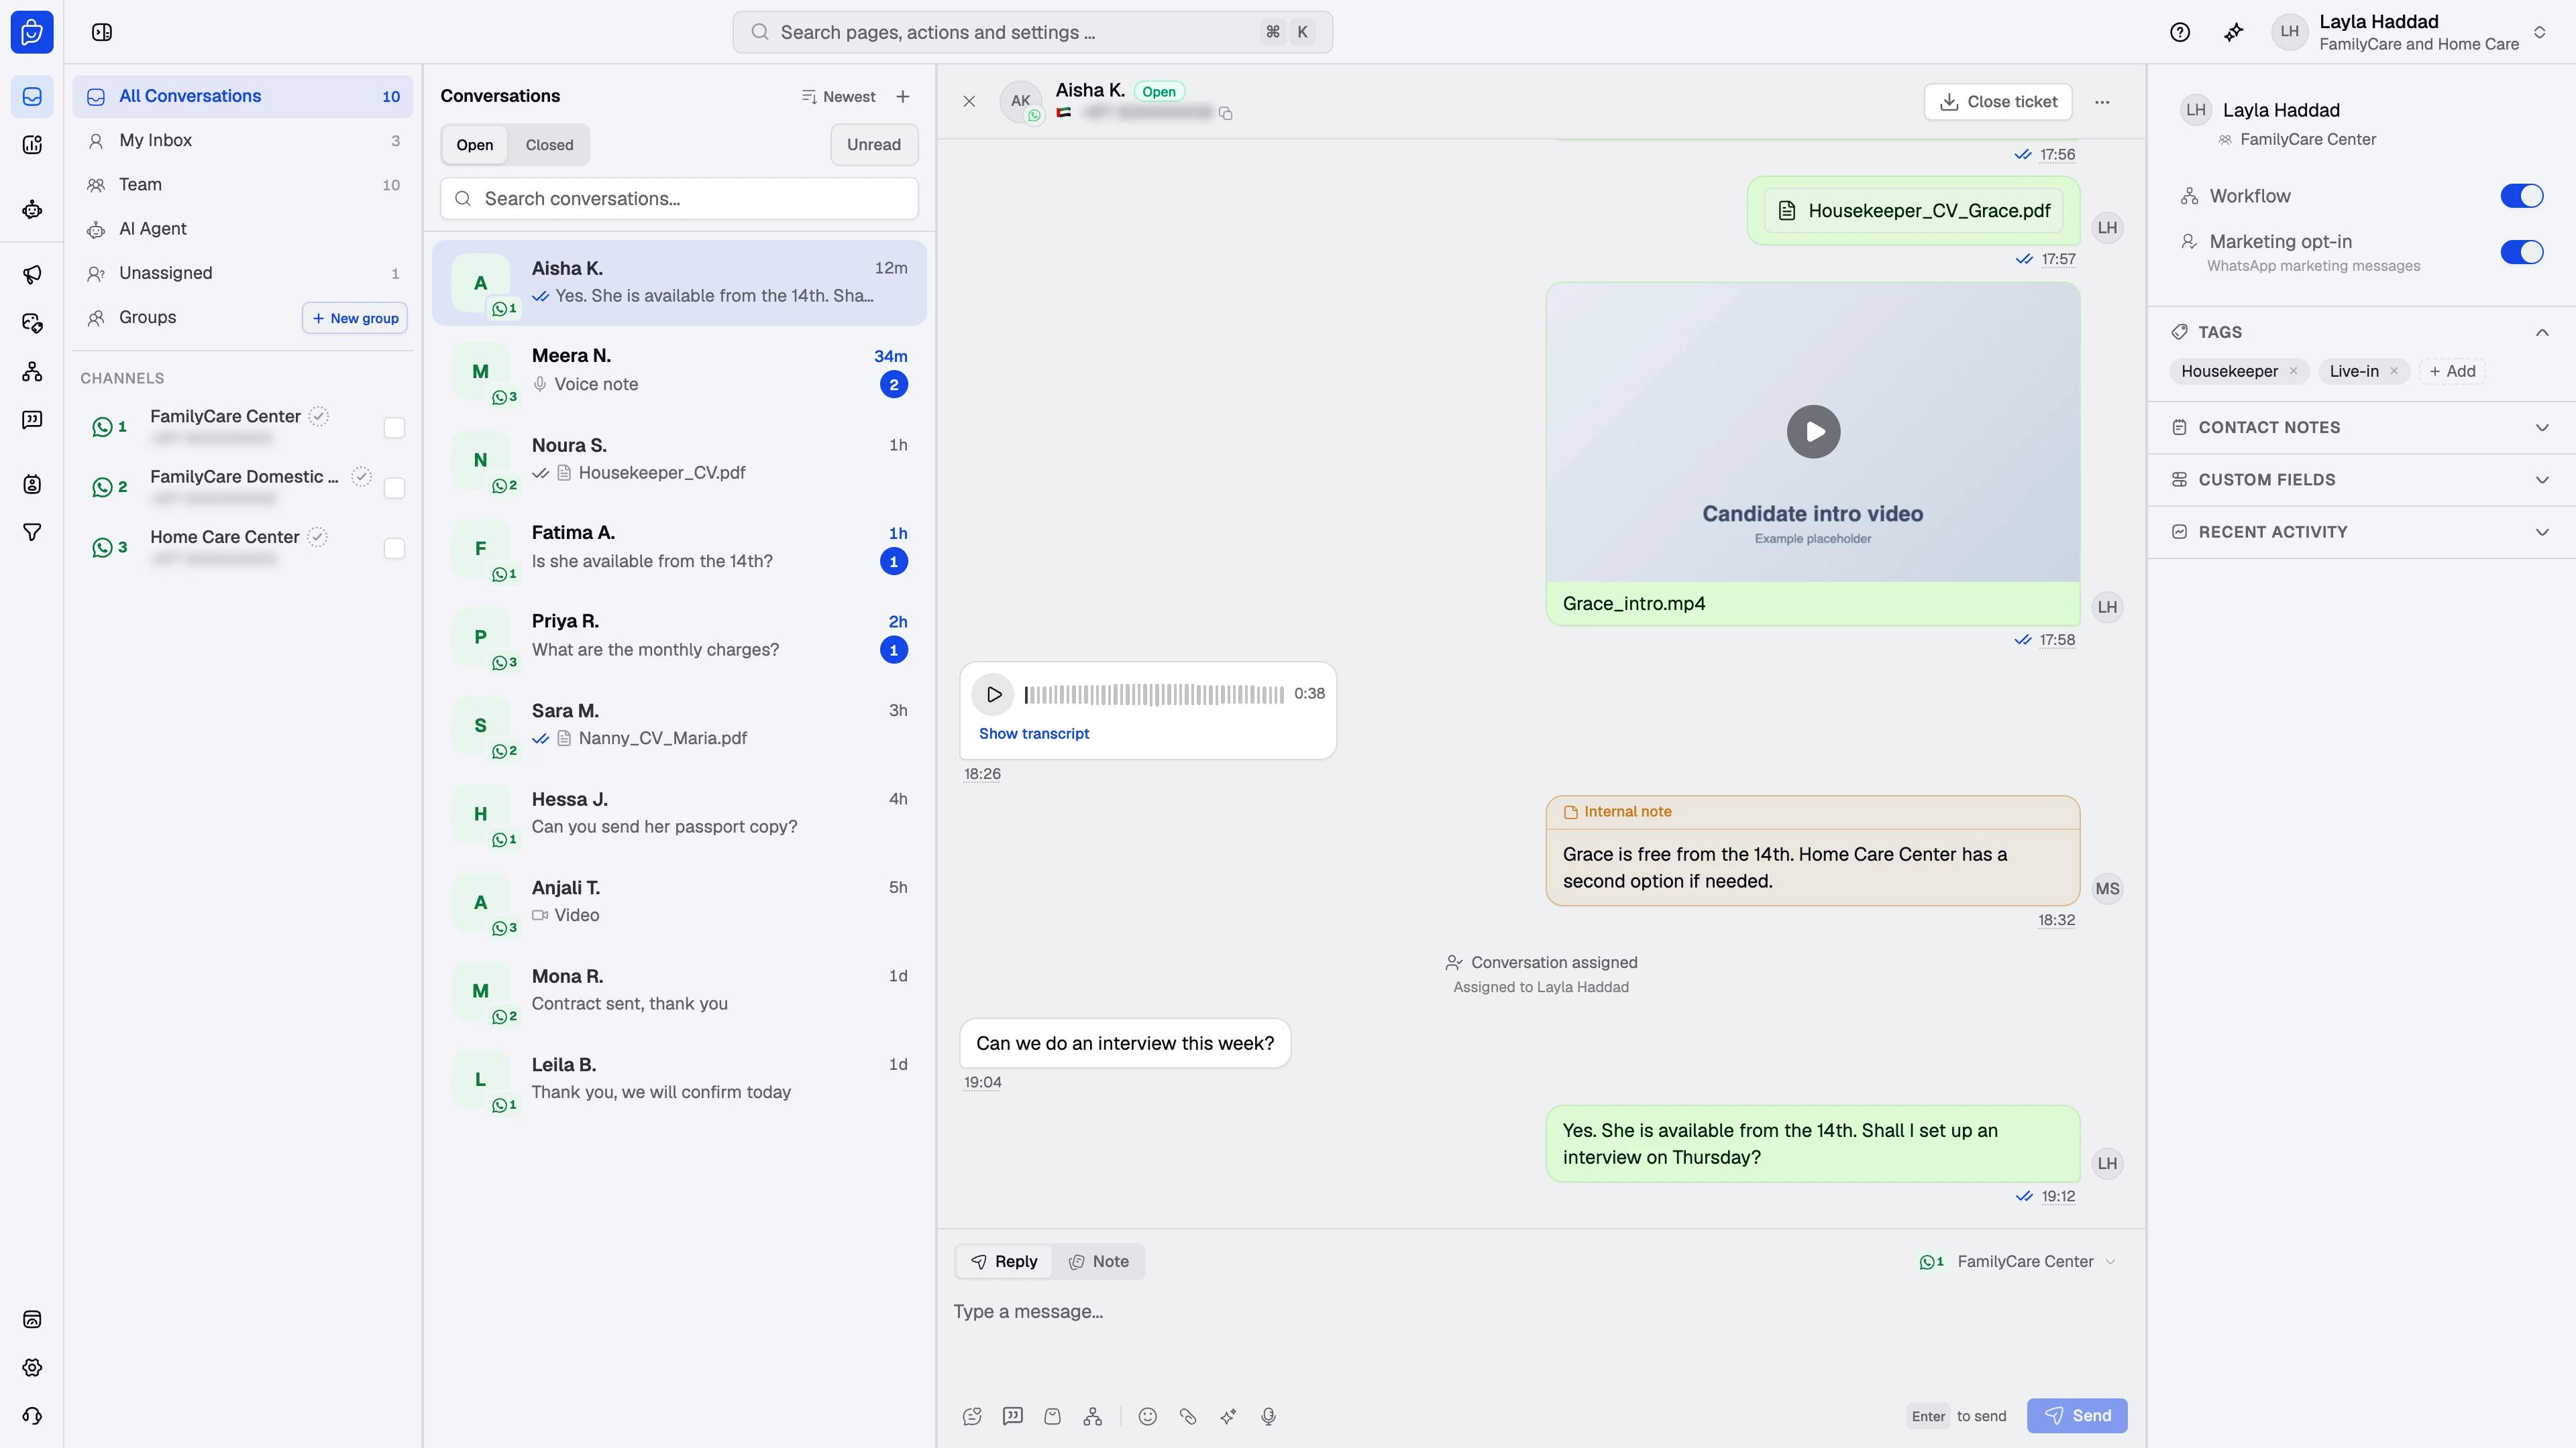Click the plus icon beside Newest
The height and width of the screenshot is (1448, 2576).
pyautogui.click(x=903, y=96)
